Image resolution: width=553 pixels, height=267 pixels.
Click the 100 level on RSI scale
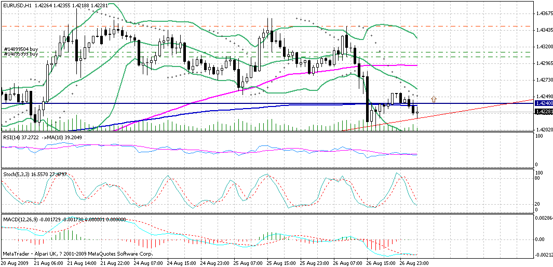[539, 136]
